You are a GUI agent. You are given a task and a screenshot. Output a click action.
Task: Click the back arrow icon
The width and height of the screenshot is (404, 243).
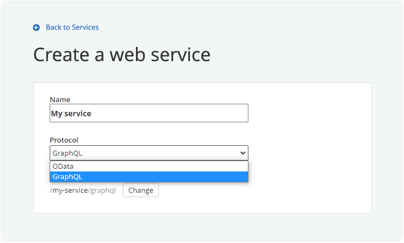pyautogui.click(x=37, y=27)
